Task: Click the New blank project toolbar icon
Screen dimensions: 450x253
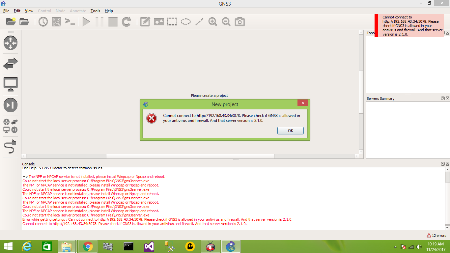Action: tap(11, 22)
